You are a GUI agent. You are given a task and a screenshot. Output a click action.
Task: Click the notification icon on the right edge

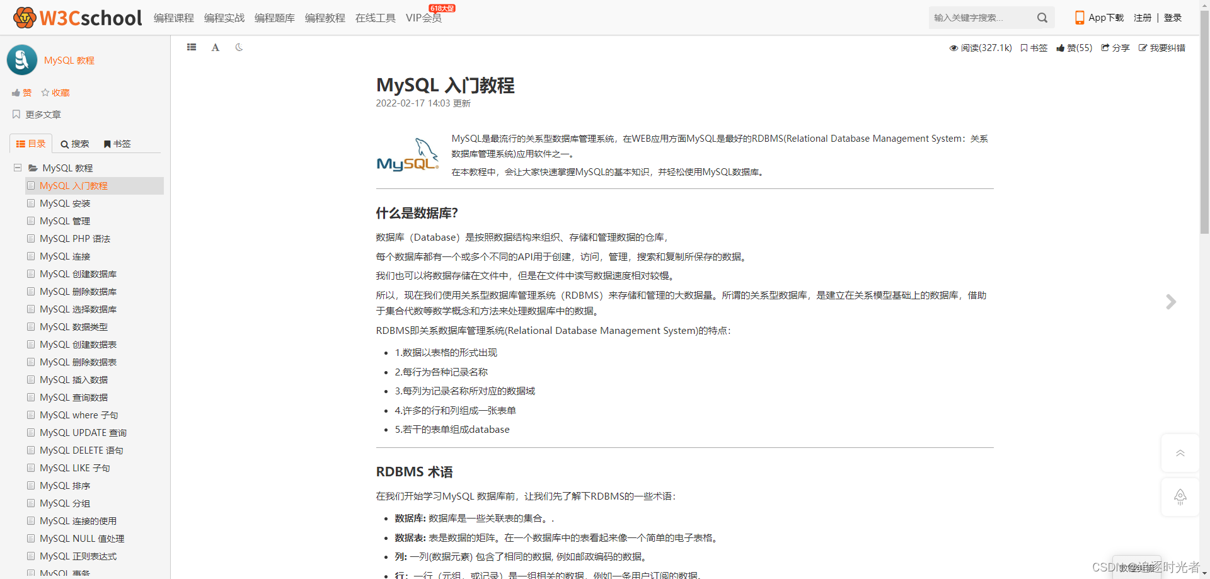coord(1180,497)
